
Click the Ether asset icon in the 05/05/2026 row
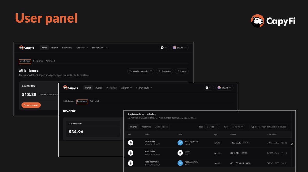(180, 153)
